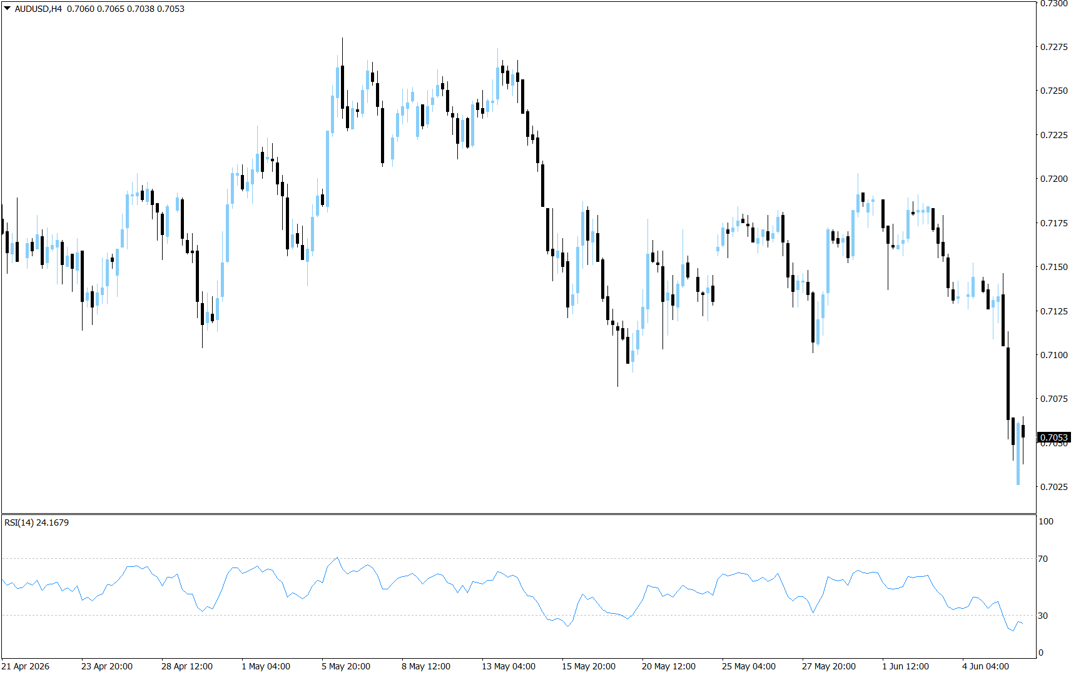Select the 0.7125 price scale label
This screenshot has width=1076, height=675.
pyautogui.click(x=1054, y=311)
